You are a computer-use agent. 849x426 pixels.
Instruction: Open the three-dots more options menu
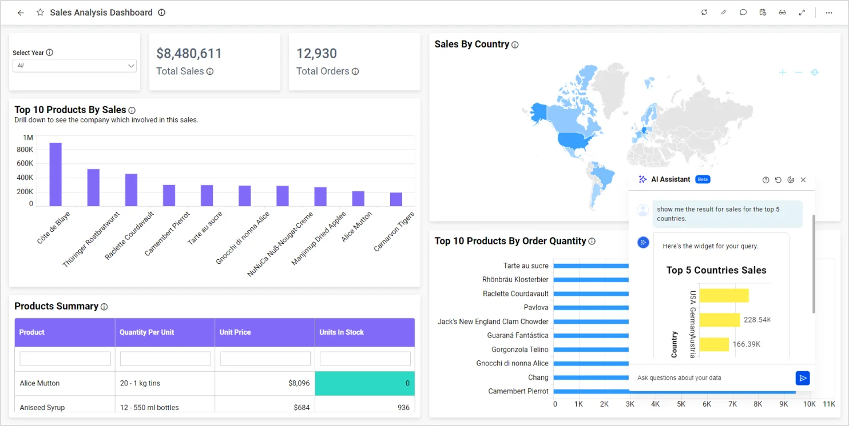tap(829, 13)
